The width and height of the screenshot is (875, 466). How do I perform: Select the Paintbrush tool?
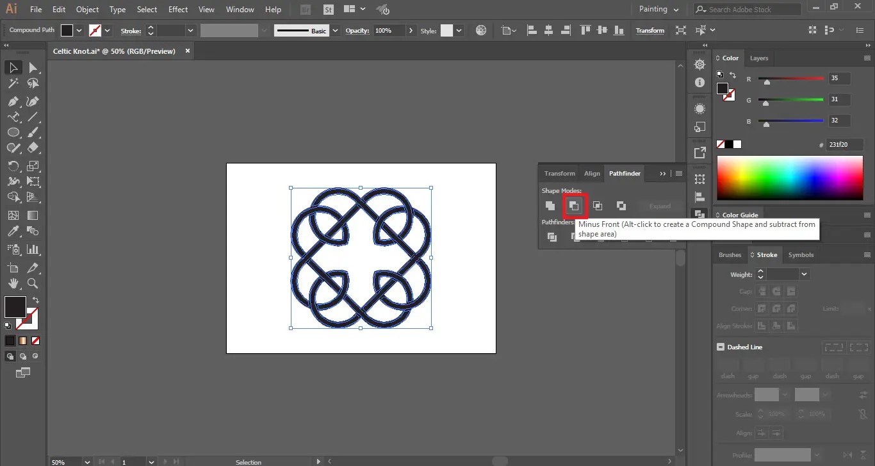(x=33, y=133)
